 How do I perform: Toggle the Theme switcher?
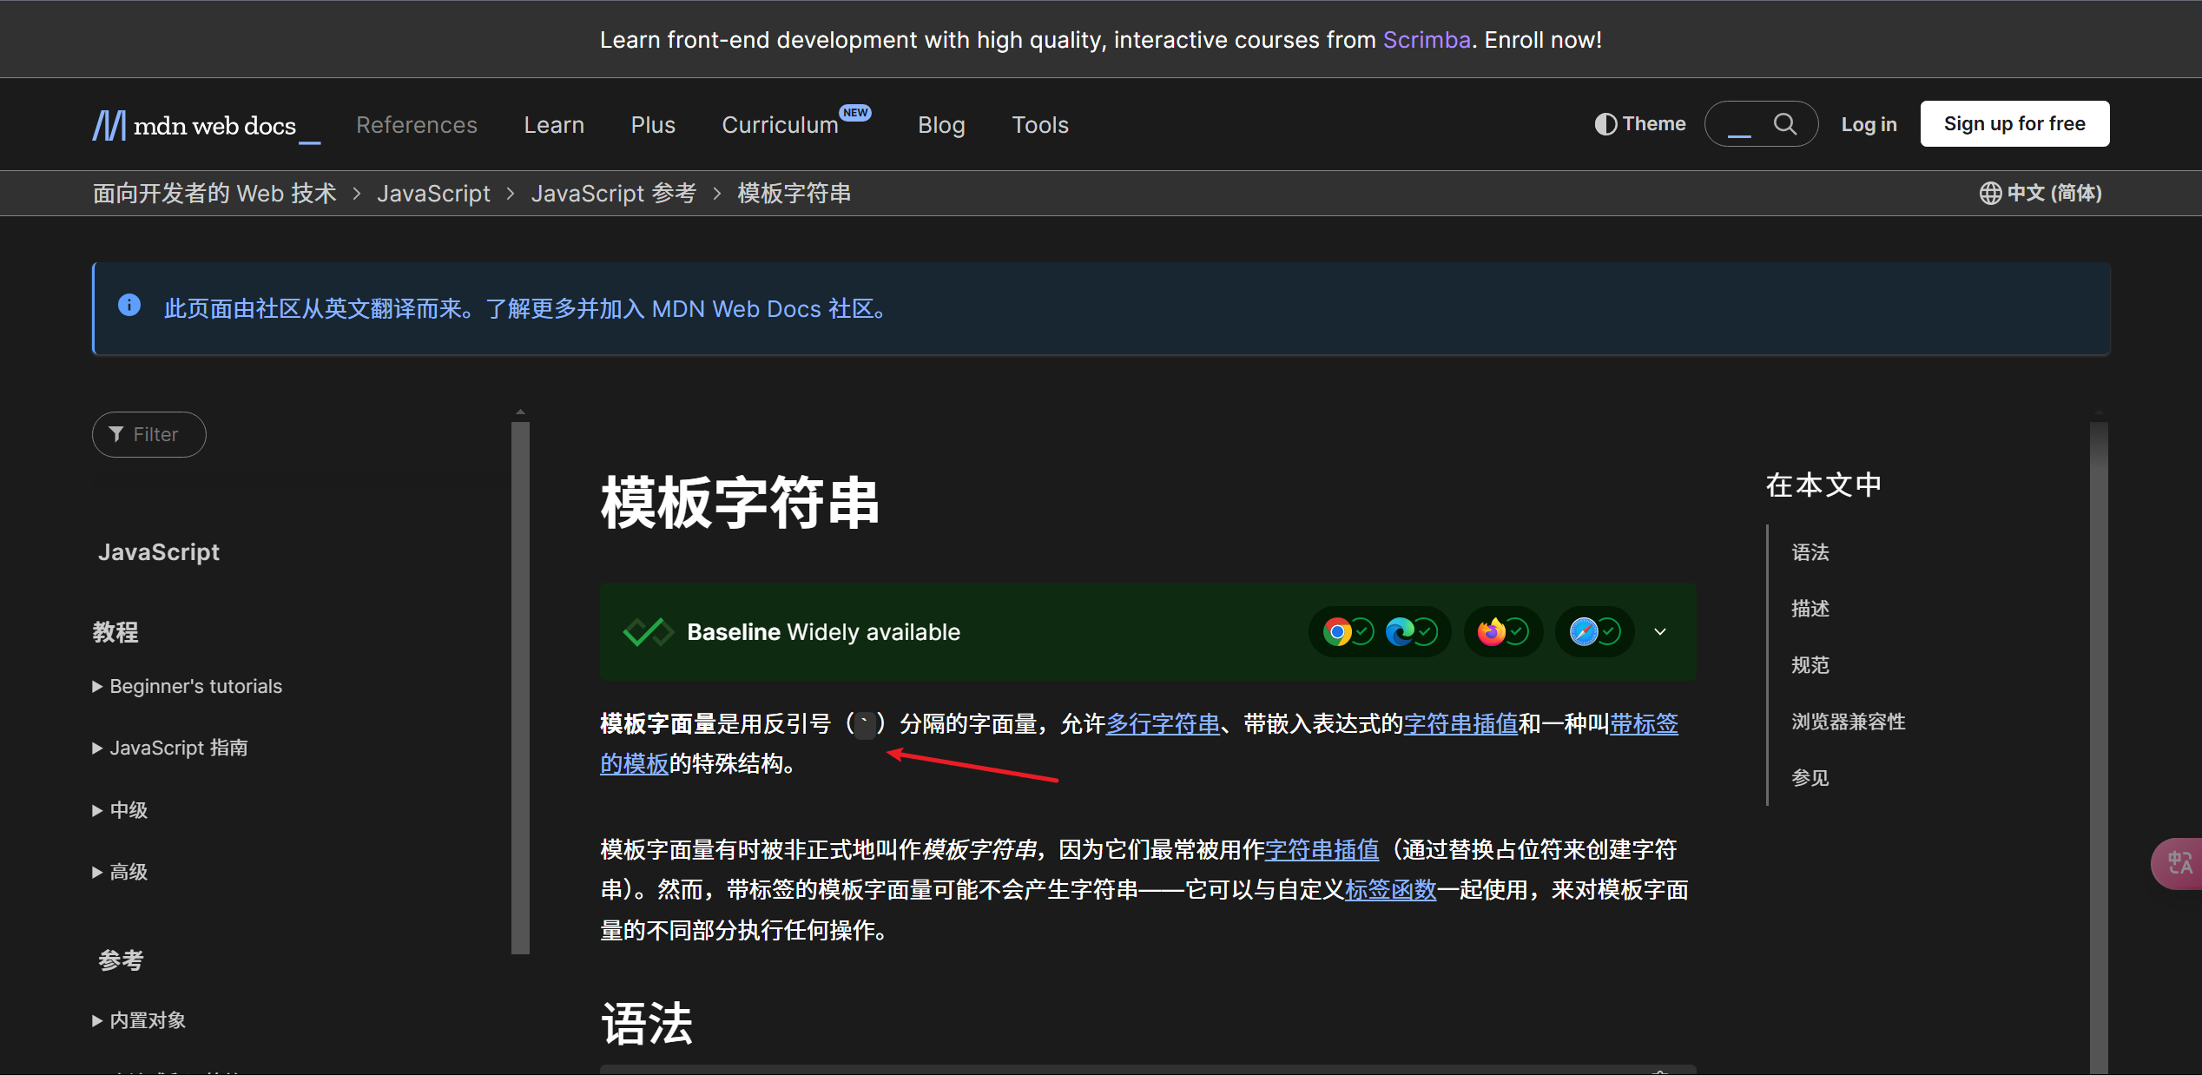1640,124
